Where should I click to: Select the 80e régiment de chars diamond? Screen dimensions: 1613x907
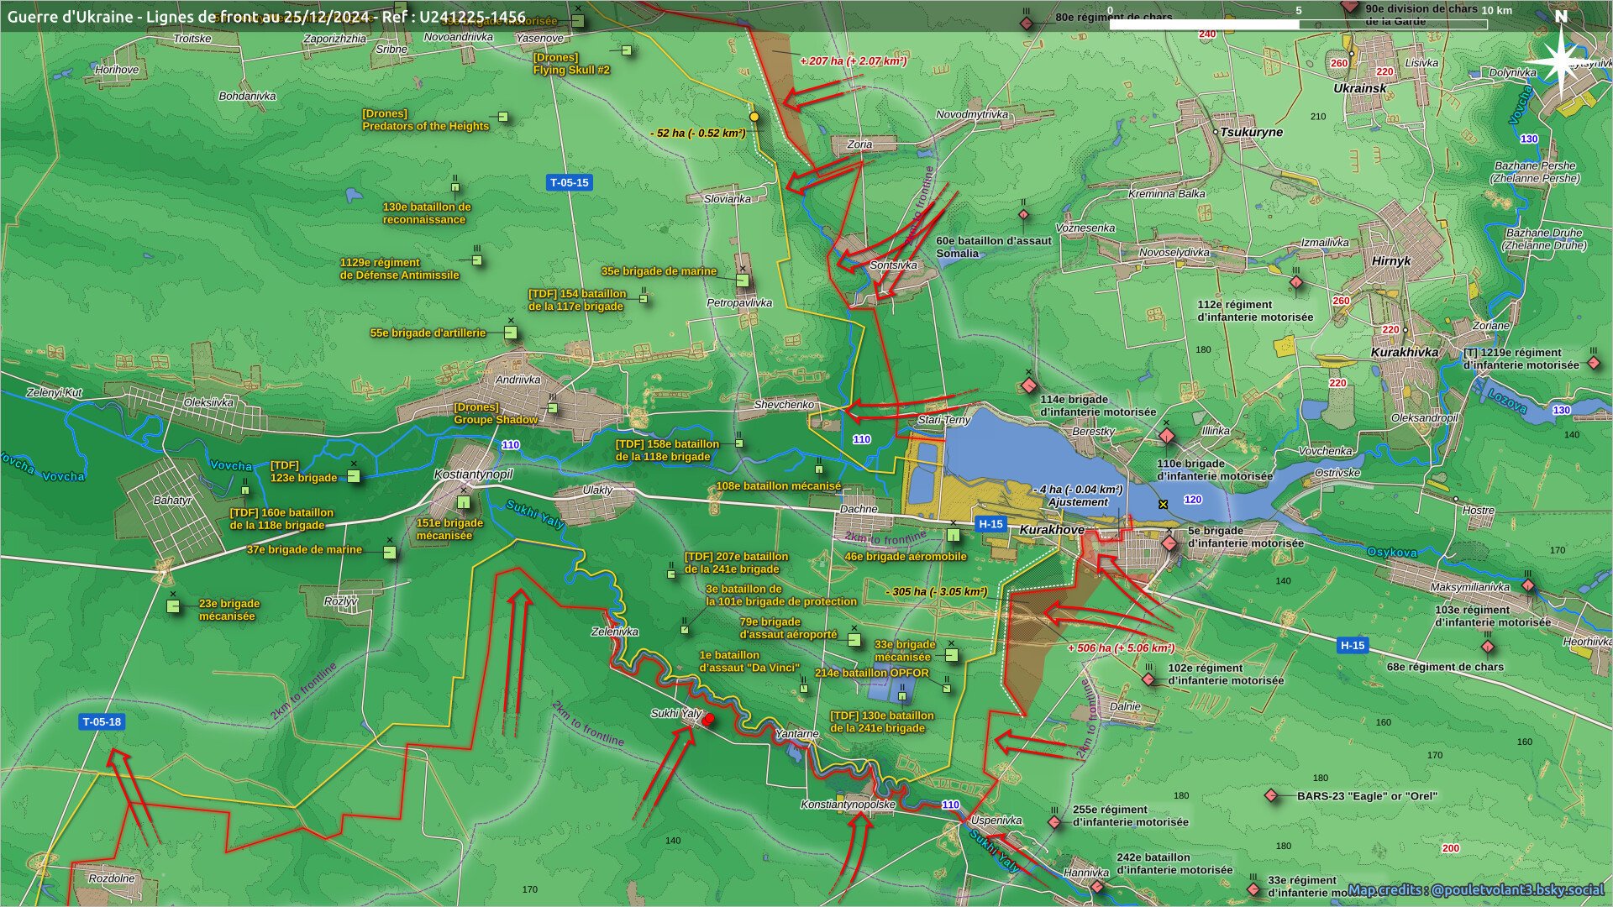point(1026,23)
